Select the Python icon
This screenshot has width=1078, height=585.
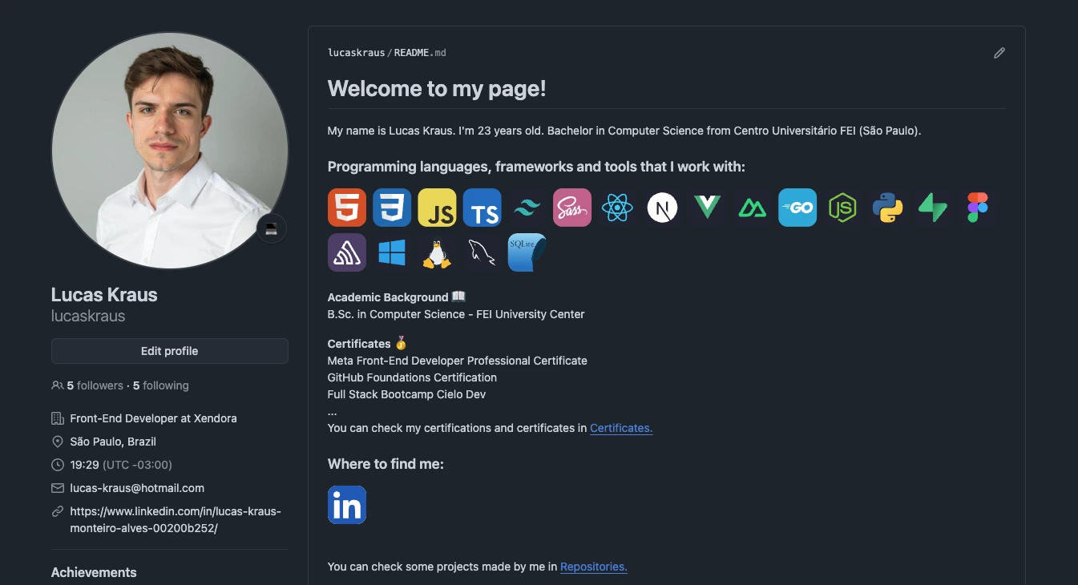click(887, 207)
